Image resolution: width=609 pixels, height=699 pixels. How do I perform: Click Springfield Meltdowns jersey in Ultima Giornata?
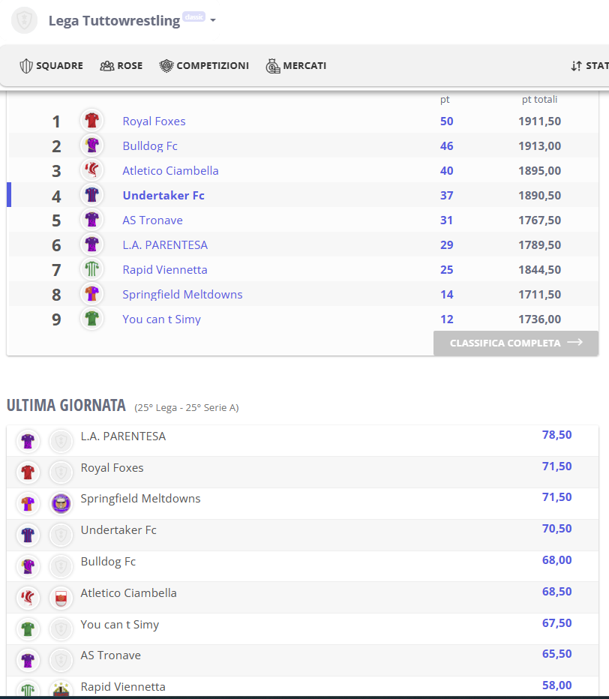tap(28, 504)
